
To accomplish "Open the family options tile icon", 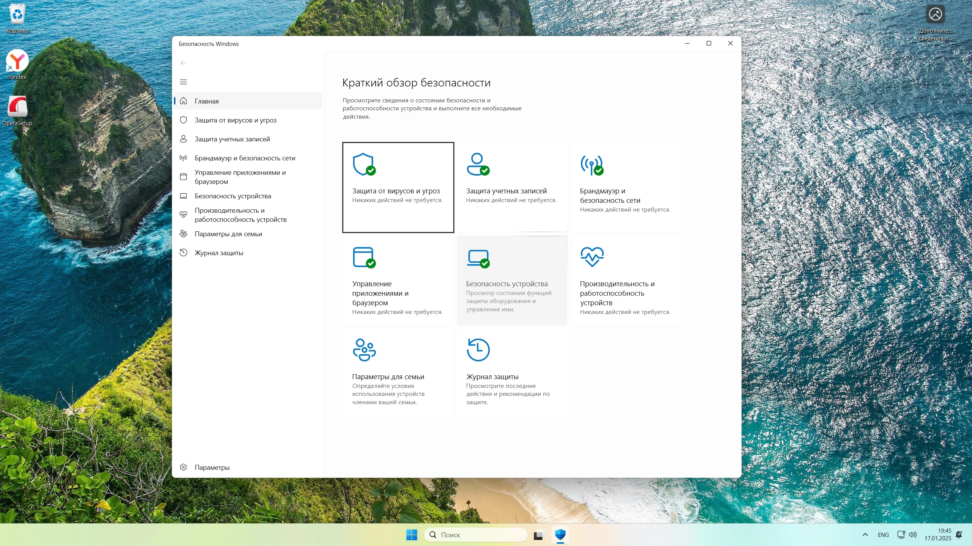I will [x=364, y=350].
